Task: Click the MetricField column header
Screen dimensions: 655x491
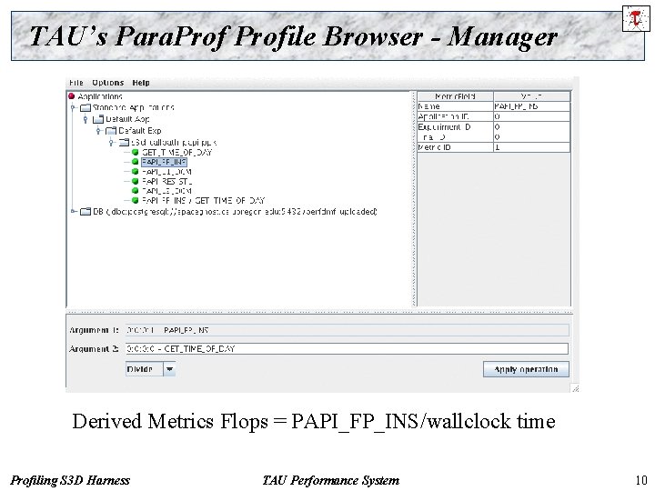Action: tap(456, 96)
